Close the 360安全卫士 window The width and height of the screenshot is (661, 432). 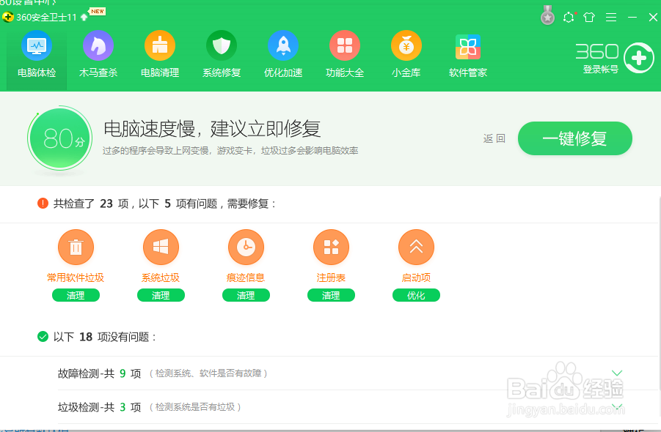(653, 18)
